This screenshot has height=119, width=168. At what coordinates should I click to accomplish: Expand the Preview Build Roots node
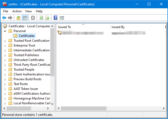(x=5, y=79)
